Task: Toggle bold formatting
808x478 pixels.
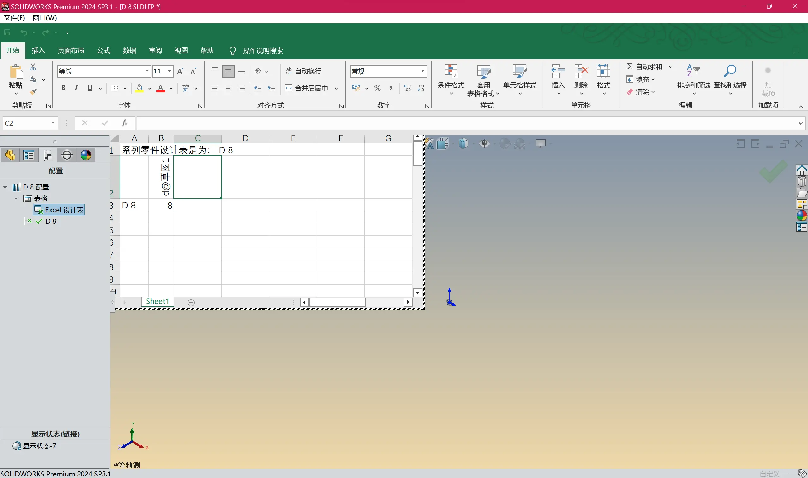Action: pos(63,88)
